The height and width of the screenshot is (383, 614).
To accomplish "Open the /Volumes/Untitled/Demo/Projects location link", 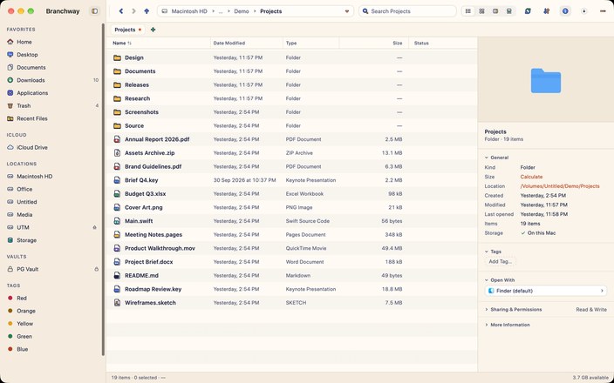I will tap(560, 186).
